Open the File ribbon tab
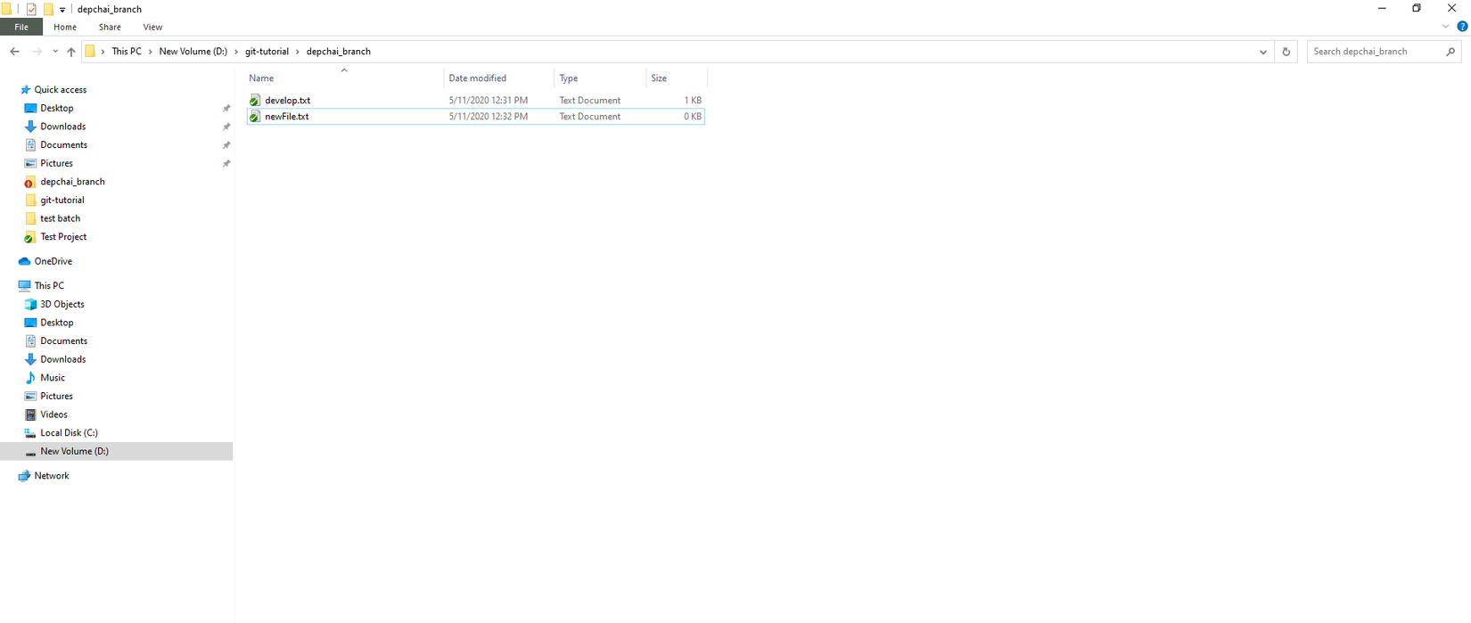 (21, 27)
